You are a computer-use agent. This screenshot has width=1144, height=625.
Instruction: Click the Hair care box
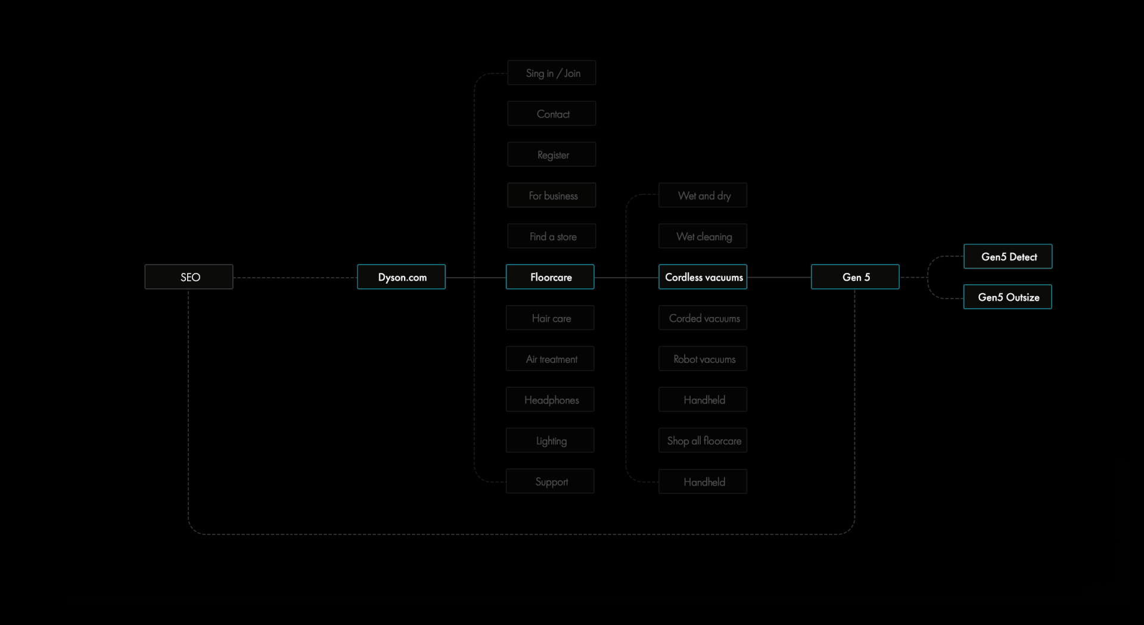click(550, 318)
